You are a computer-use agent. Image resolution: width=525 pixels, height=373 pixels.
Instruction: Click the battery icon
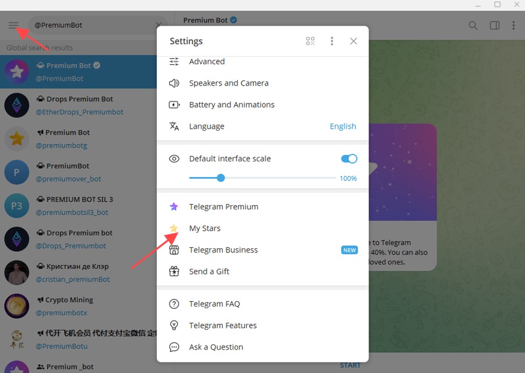(x=174, y=105)
